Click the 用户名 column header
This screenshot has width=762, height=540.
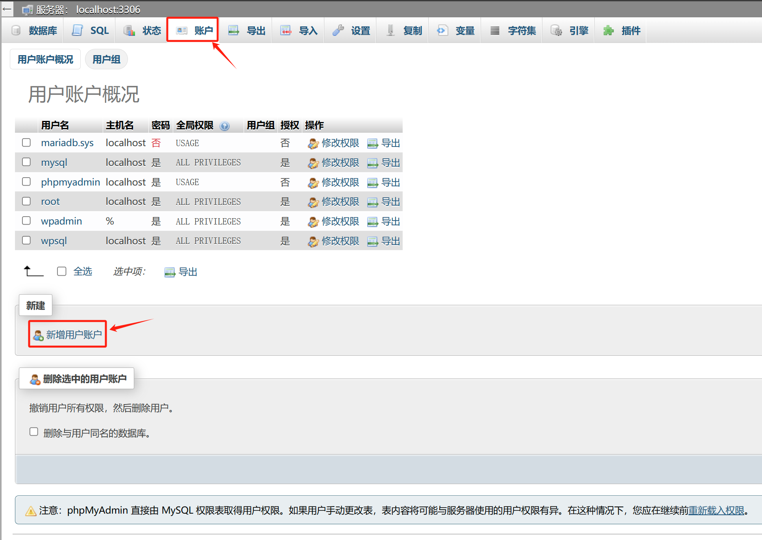point(55,125)
